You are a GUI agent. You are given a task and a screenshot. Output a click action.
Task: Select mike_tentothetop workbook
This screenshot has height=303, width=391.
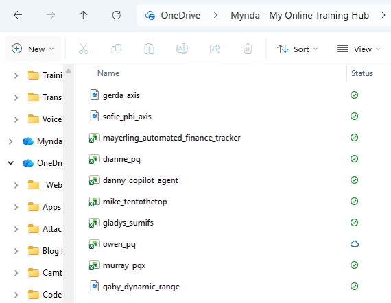(135, 202)
